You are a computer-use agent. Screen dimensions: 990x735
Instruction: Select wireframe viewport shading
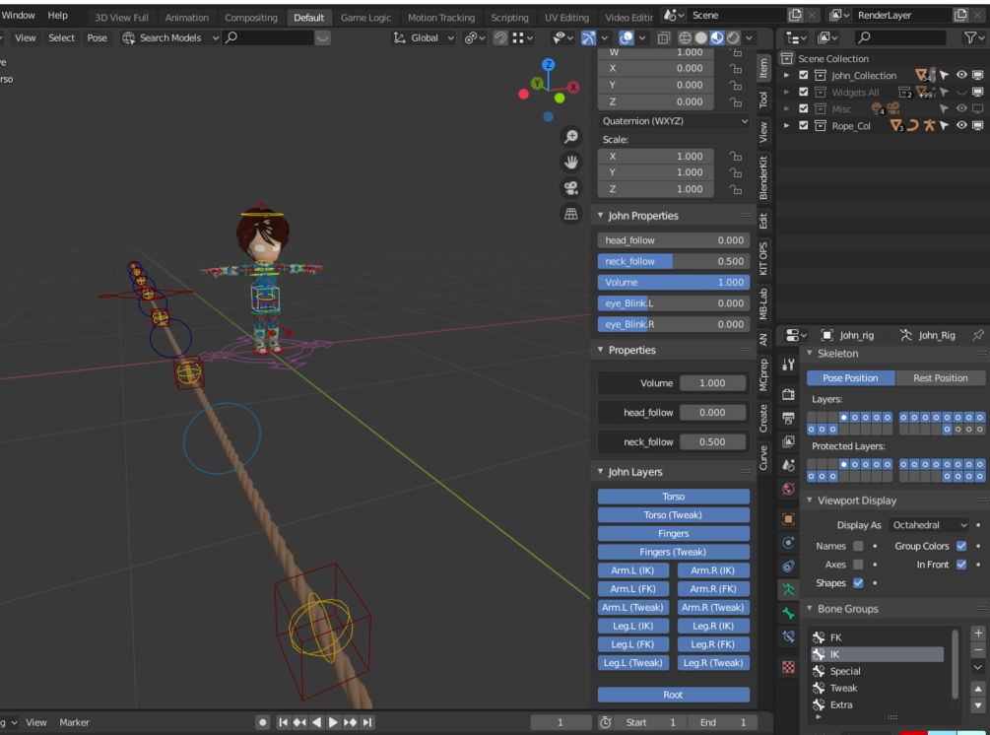coord(685,37)
